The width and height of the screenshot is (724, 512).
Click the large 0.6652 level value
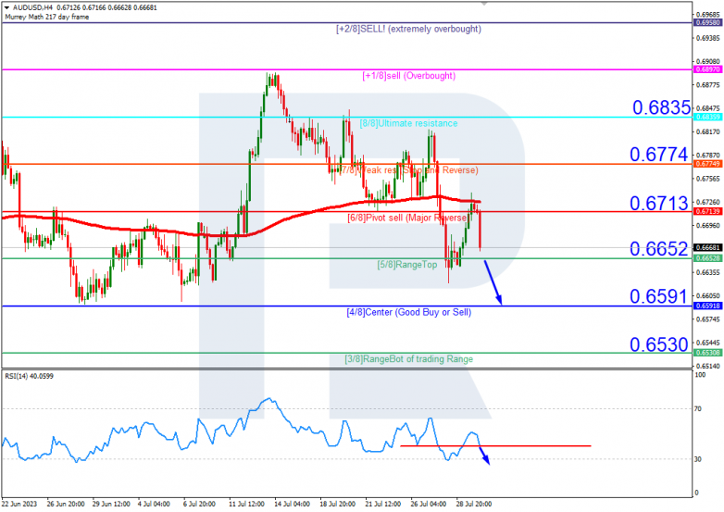[658, 249]
